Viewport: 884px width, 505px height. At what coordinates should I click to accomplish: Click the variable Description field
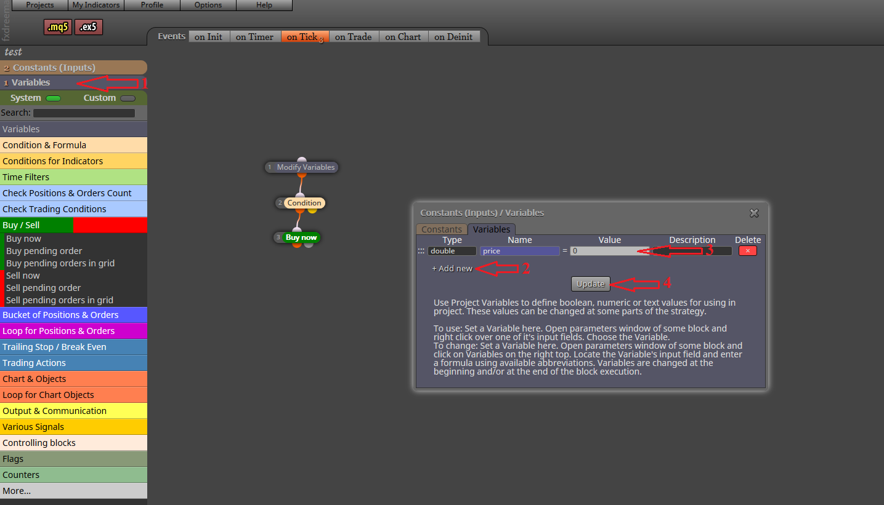(691, 251)
